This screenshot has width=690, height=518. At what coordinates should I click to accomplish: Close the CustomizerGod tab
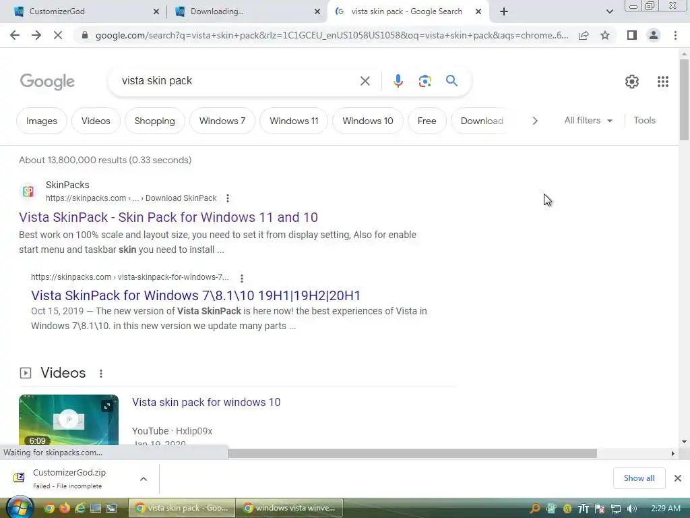156,12
